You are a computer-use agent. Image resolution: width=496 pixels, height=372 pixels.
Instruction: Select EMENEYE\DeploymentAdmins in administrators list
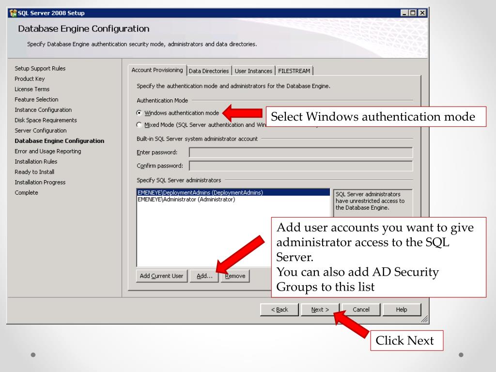[233, 192]
